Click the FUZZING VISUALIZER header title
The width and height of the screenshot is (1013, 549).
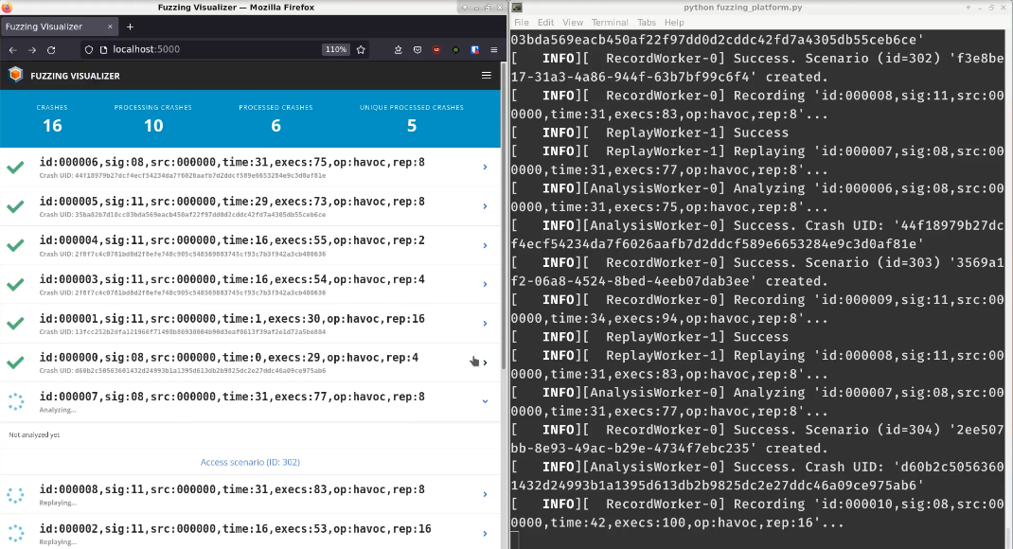point(75,76)
